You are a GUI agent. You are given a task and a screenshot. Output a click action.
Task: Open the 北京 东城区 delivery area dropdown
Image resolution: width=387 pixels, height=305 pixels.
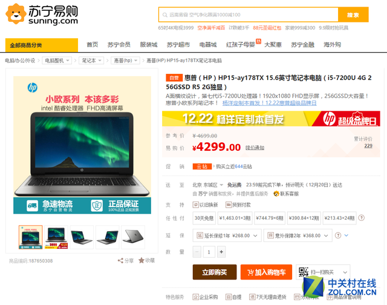[x=208, y=185]
